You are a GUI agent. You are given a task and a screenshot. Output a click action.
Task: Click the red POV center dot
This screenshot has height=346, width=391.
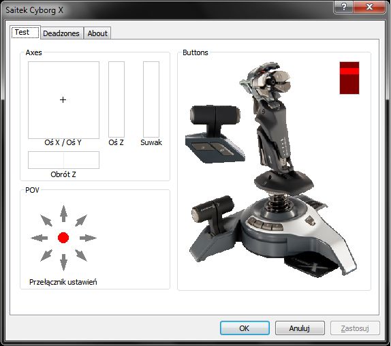pyautogui.click(x=63, y=238)
